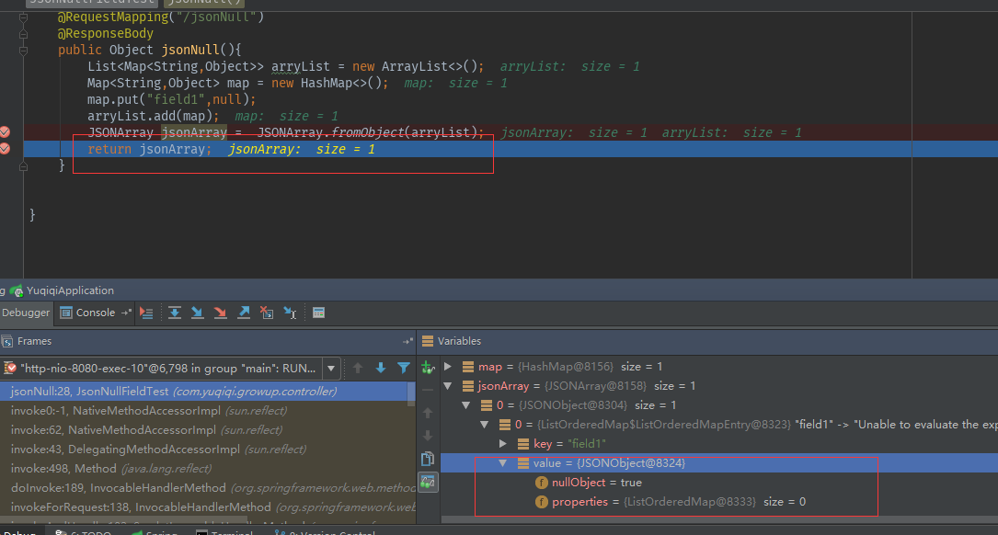Collapse the value = JSONObject@8324 node

(x=503, y=463)
